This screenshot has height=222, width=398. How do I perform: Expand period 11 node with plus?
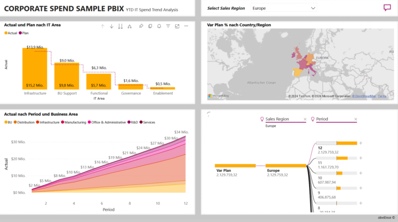coord(361,158)
